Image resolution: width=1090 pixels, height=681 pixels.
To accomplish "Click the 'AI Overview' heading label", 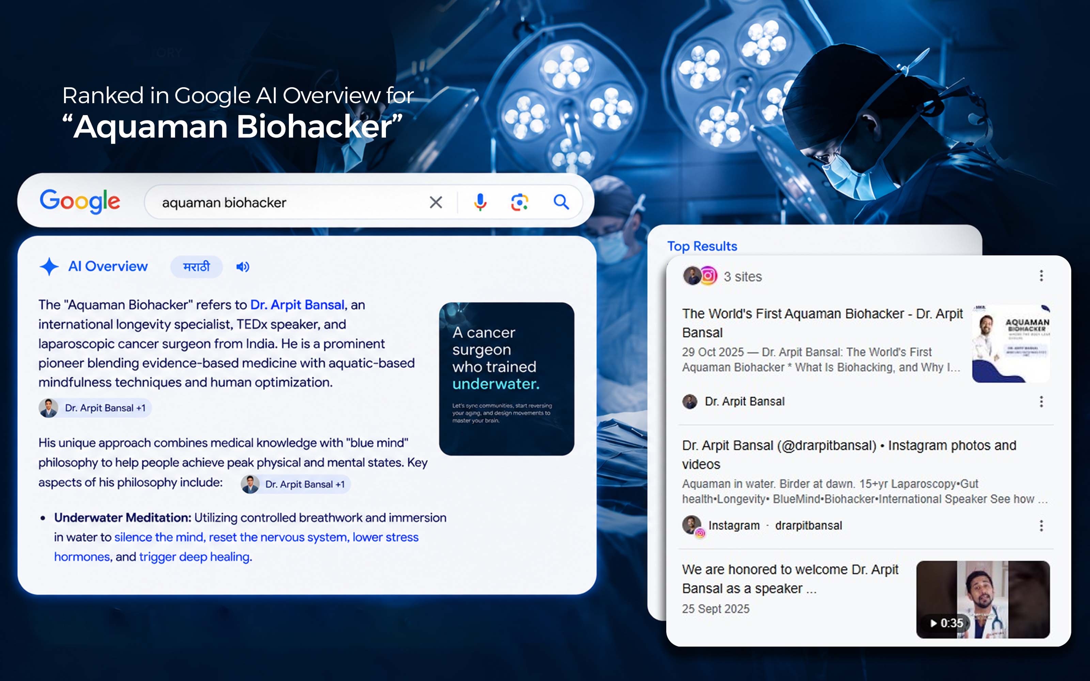I will (108, 267).
